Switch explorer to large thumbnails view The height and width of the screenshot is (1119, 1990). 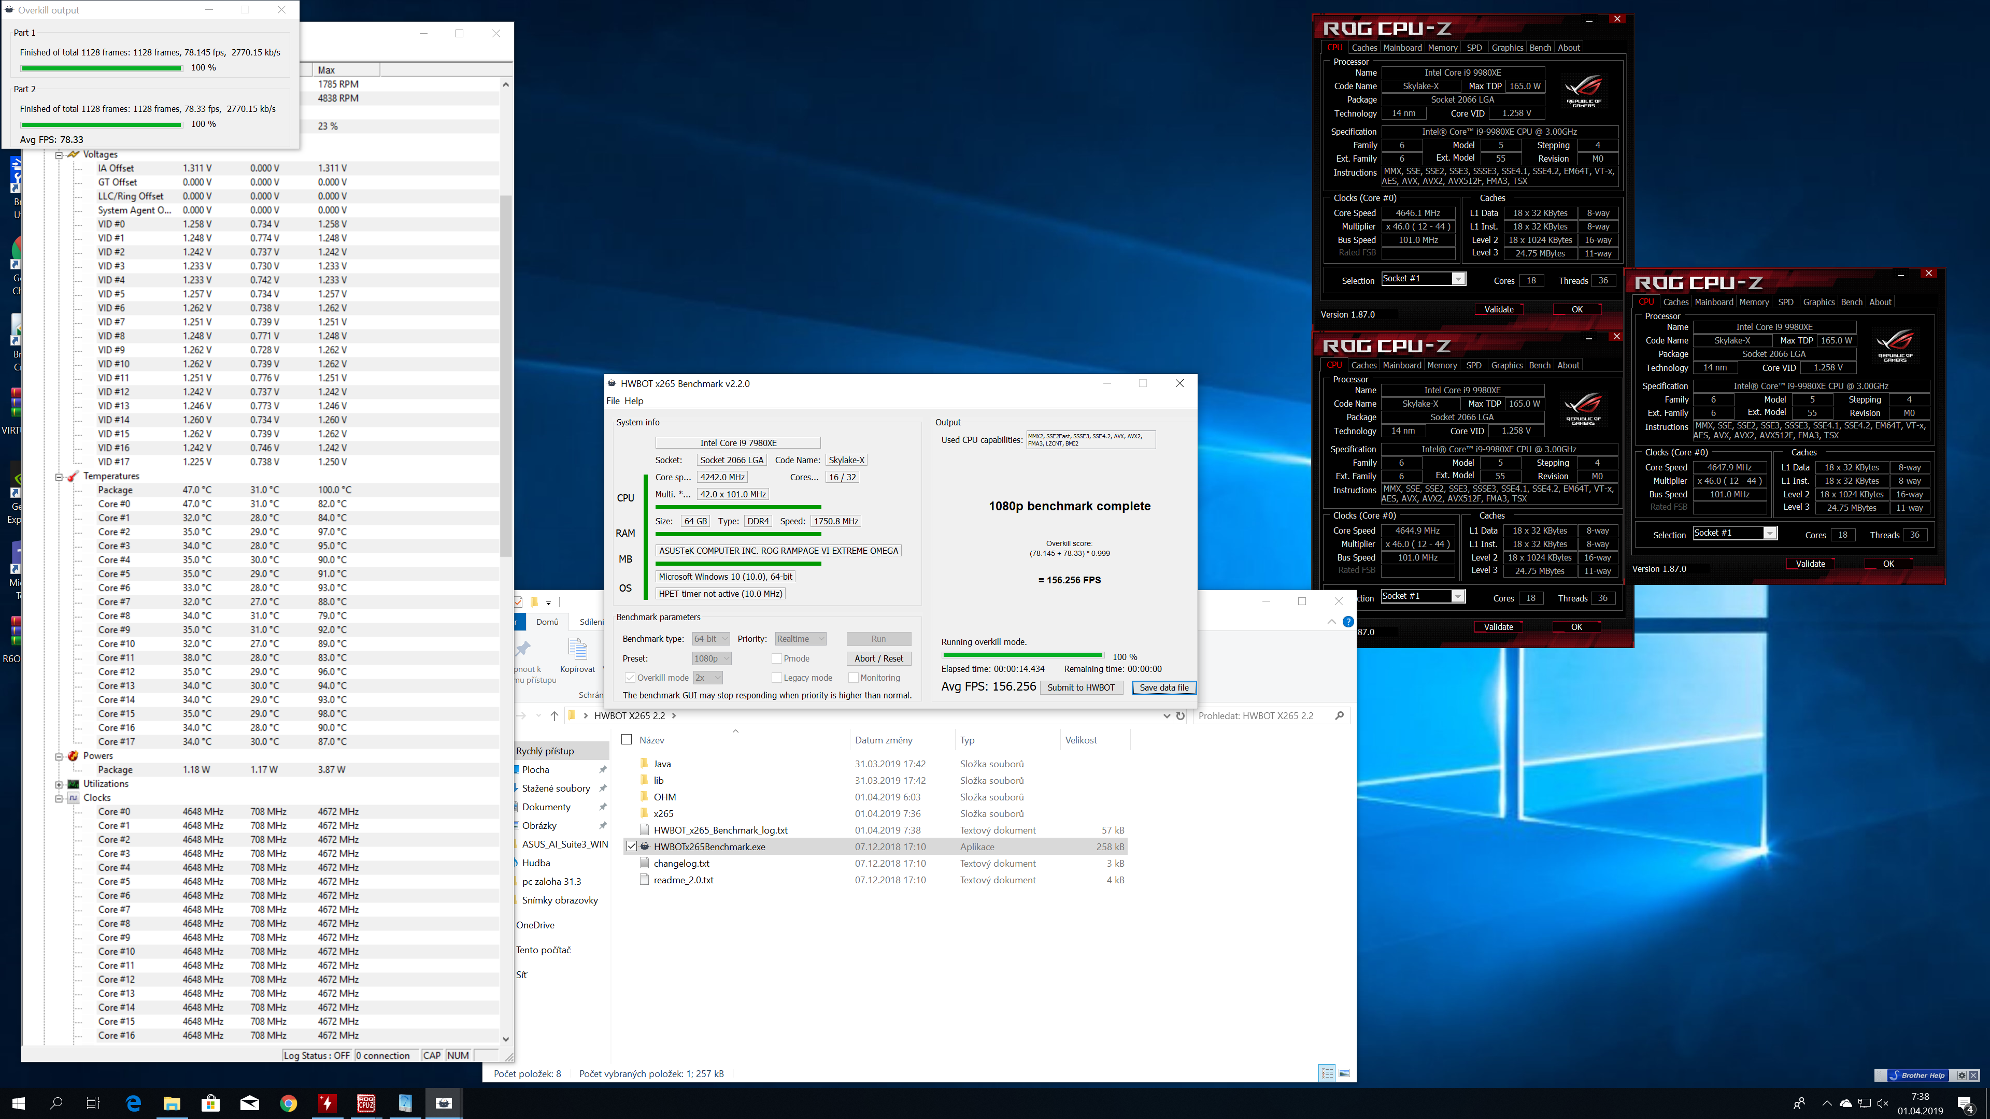point(1344,1073)
